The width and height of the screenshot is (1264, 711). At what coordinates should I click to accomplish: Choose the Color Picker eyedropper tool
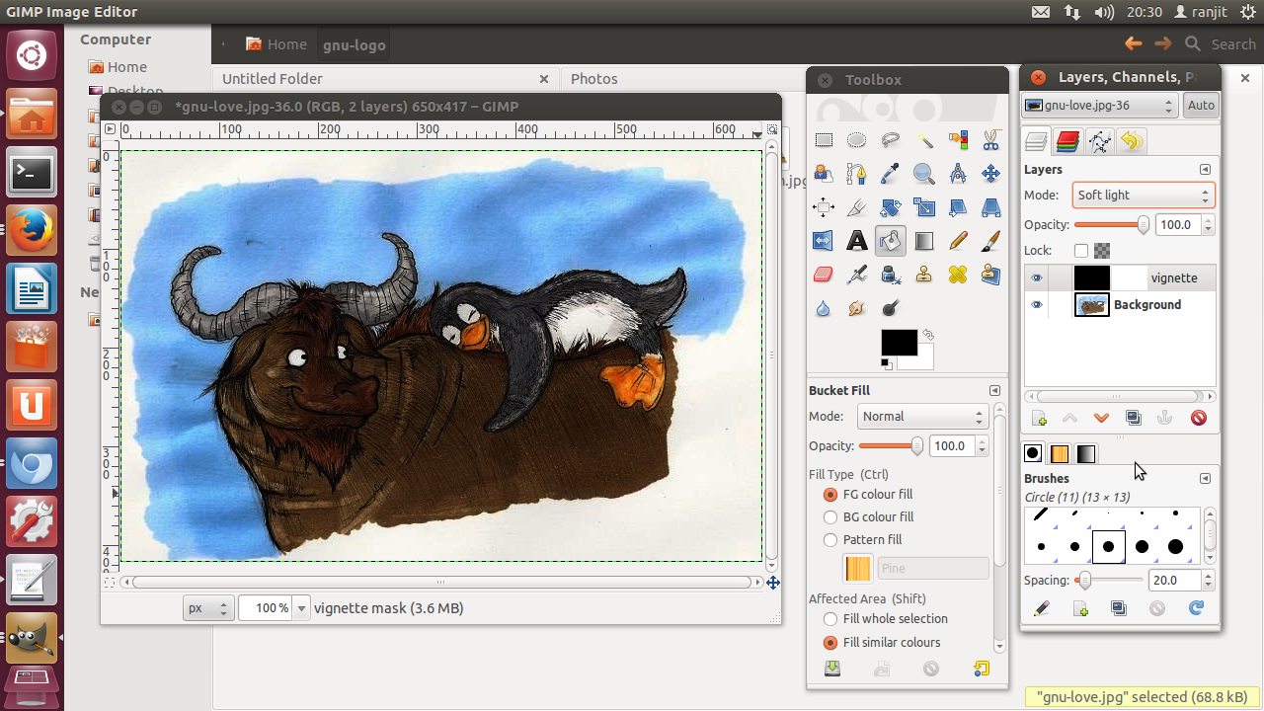(x=890, y=173)
